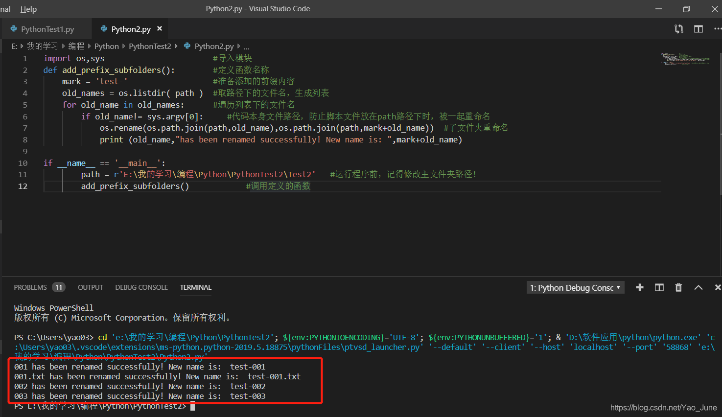
Task: Restore down the VS Code window
Action: pyautogui.click(x=686, y=9)
